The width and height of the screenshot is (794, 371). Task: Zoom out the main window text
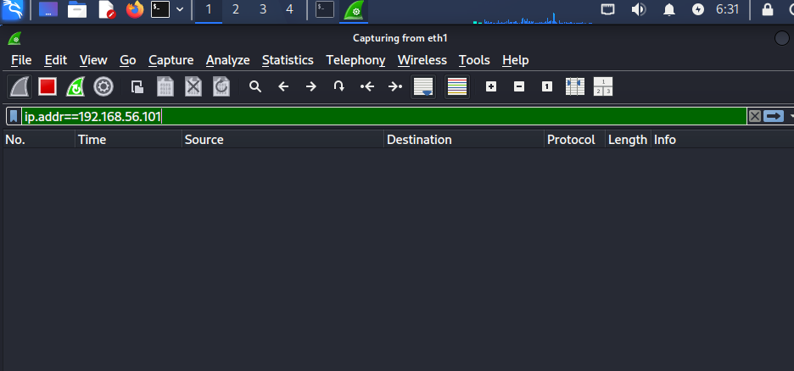tap(519, 87)
